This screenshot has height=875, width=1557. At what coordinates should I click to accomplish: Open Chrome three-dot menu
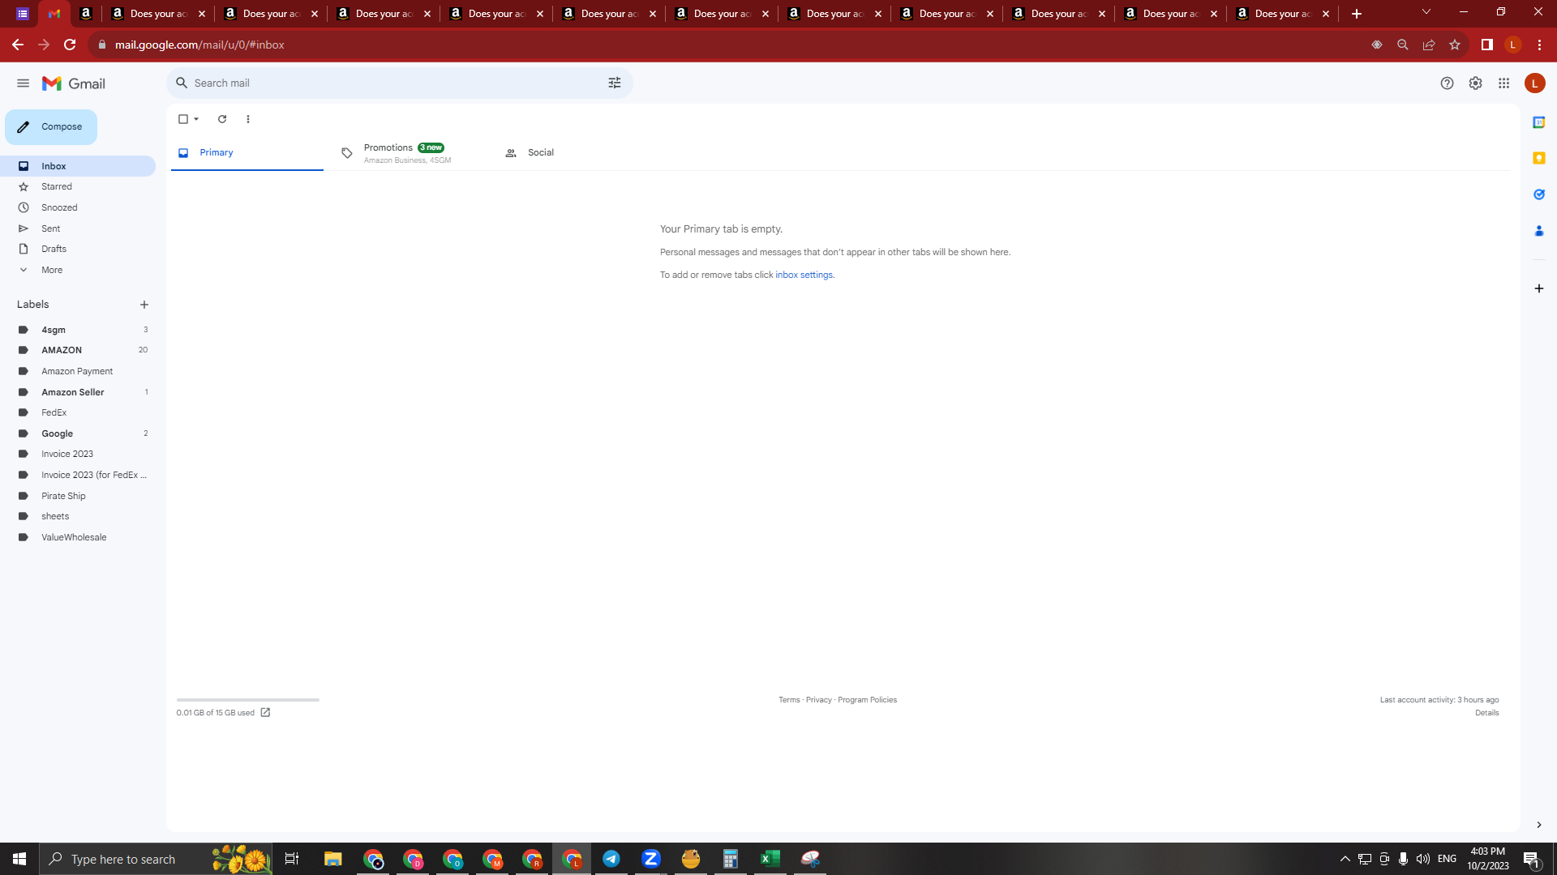1539,45
